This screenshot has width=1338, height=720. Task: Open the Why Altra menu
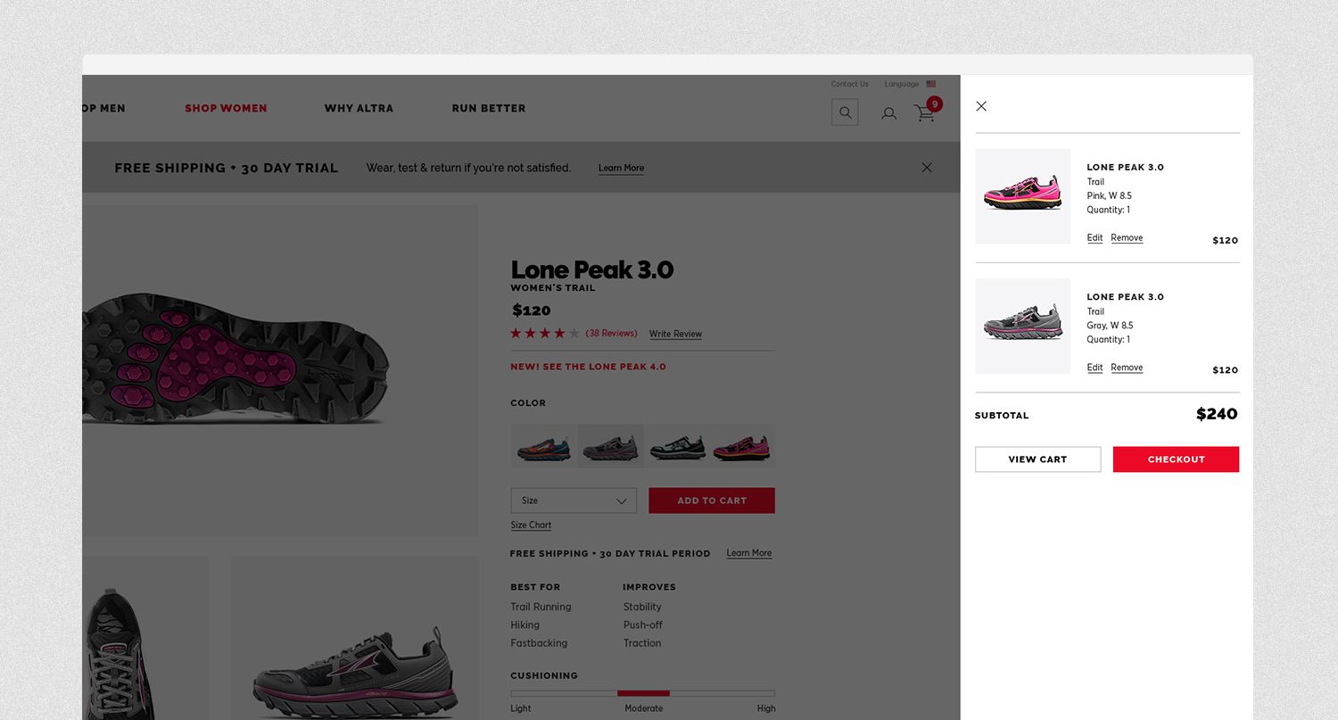(359, 108)
